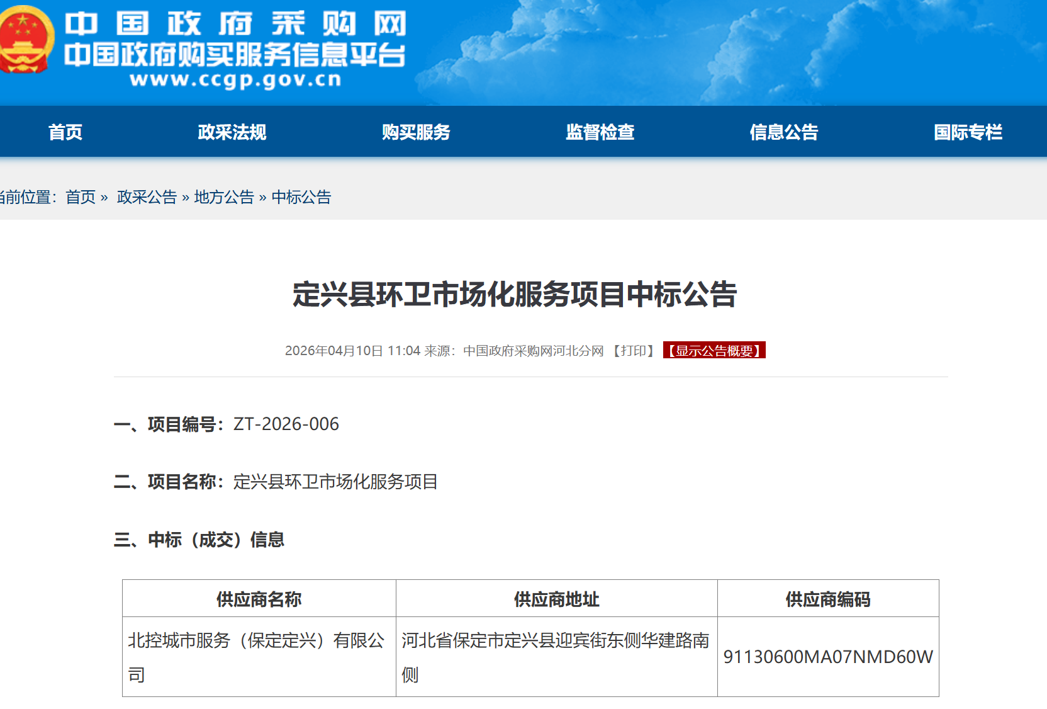Print the announcement via 【打印】

point(634,351)
